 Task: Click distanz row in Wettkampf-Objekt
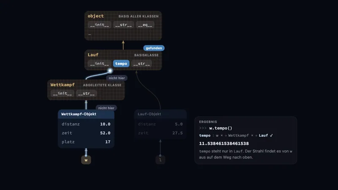point(86,124)
